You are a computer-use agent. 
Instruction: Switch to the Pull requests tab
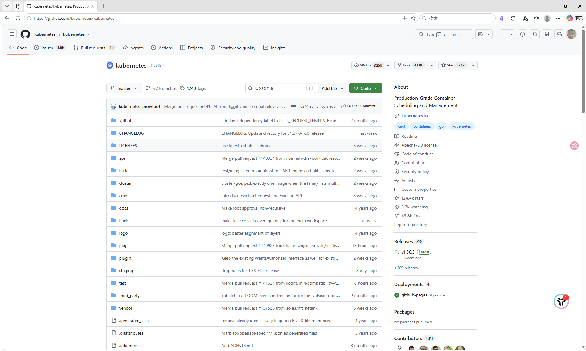tap(94, 48)
